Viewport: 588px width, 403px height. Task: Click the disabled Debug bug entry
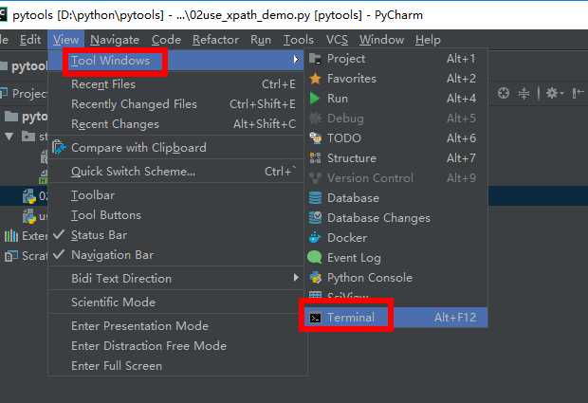click(396, 119)
